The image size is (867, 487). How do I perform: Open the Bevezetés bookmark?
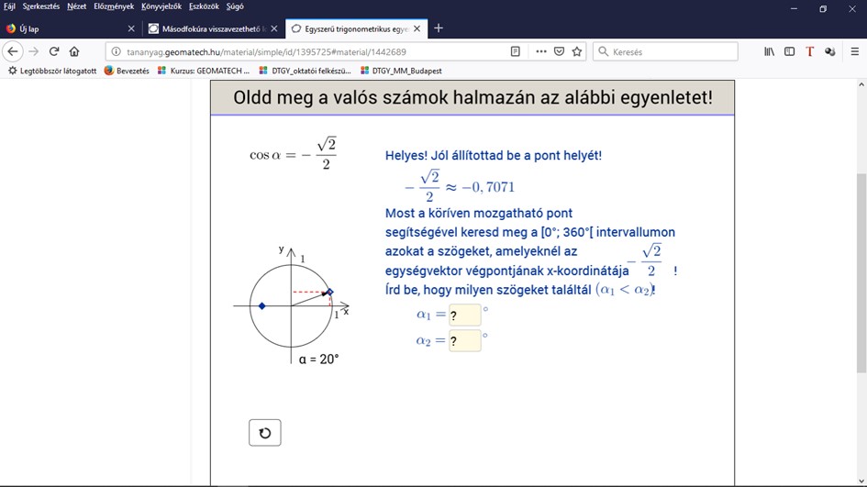[127, 71]
